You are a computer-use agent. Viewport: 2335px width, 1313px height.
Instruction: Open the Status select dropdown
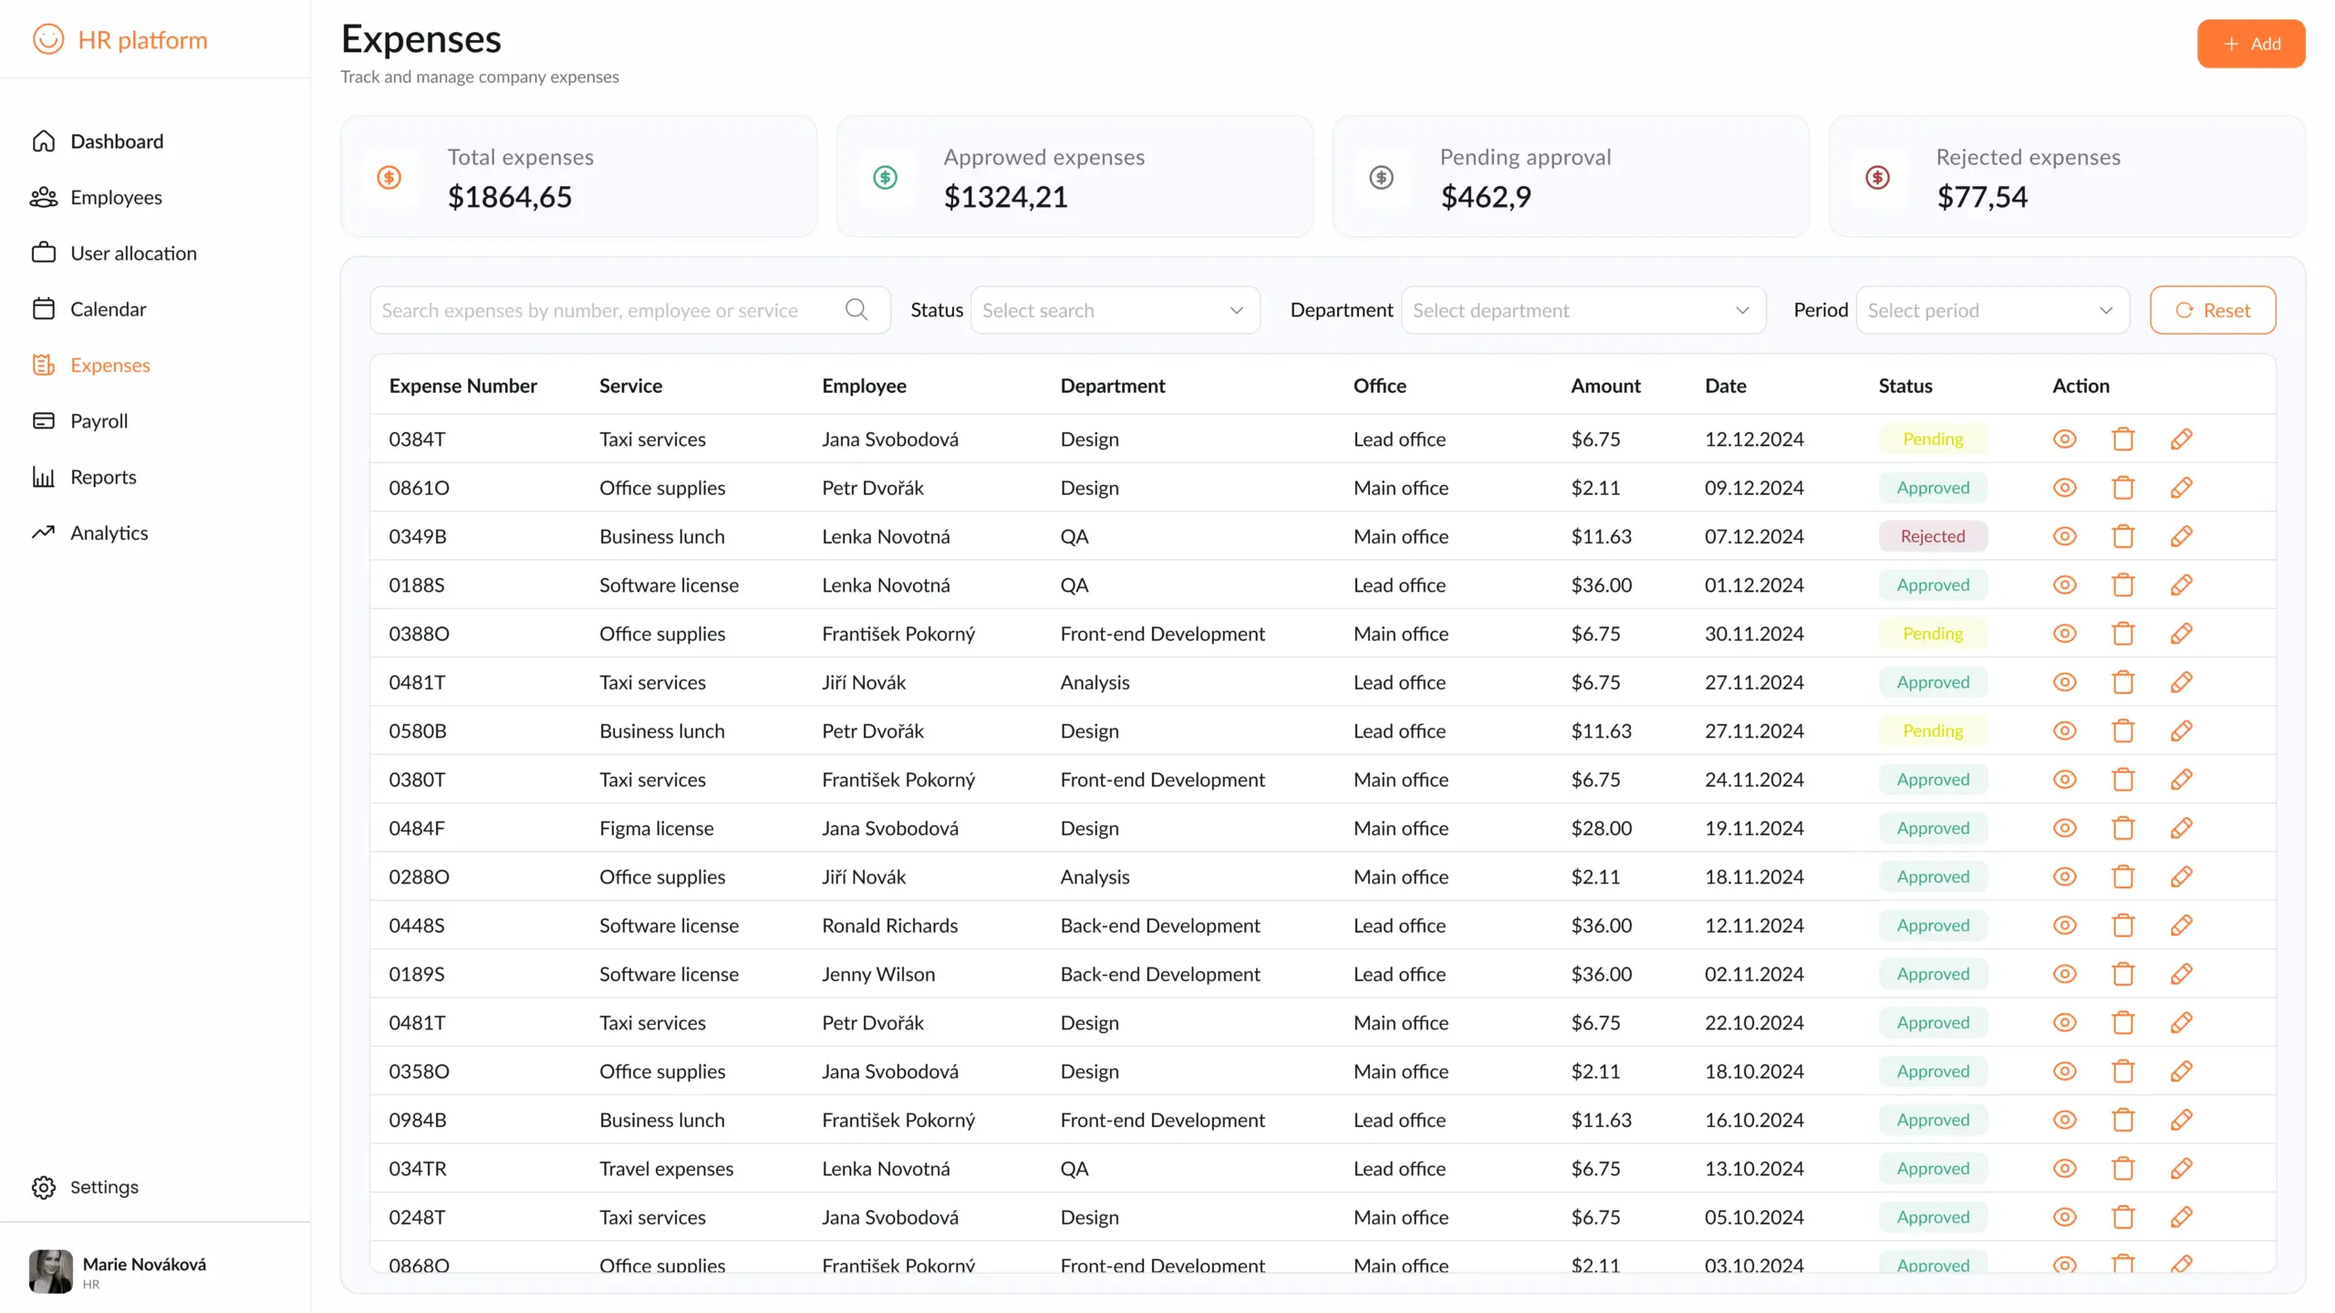click(x=1114, y=310)
